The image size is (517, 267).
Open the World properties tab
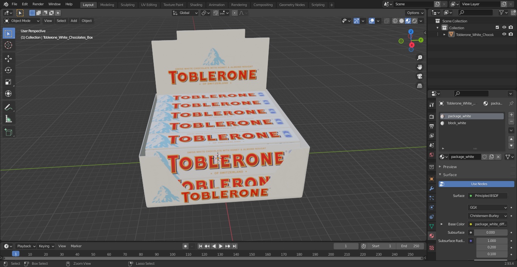tap(431, 155)
